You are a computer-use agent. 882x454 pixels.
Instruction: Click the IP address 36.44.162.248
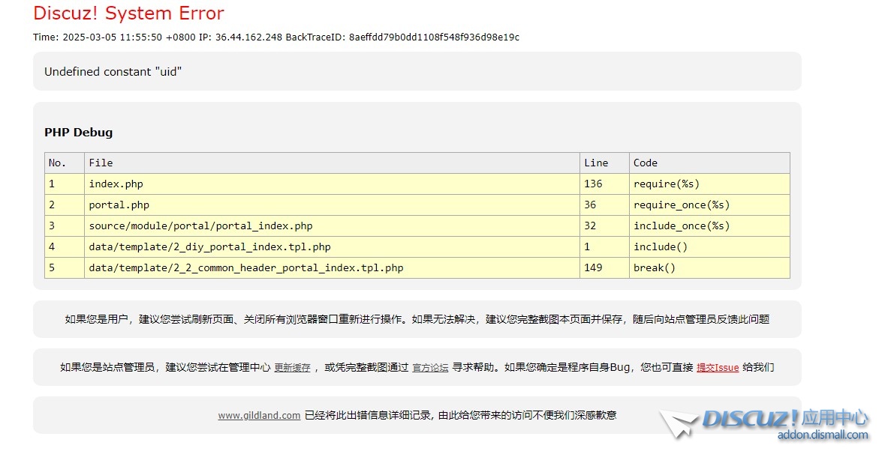[x=248, y=37]
